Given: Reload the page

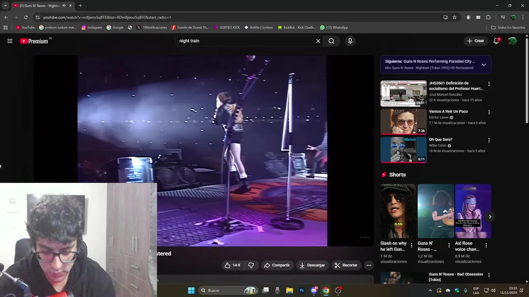Looking at the screenshot, I should [x=26, y=17].
